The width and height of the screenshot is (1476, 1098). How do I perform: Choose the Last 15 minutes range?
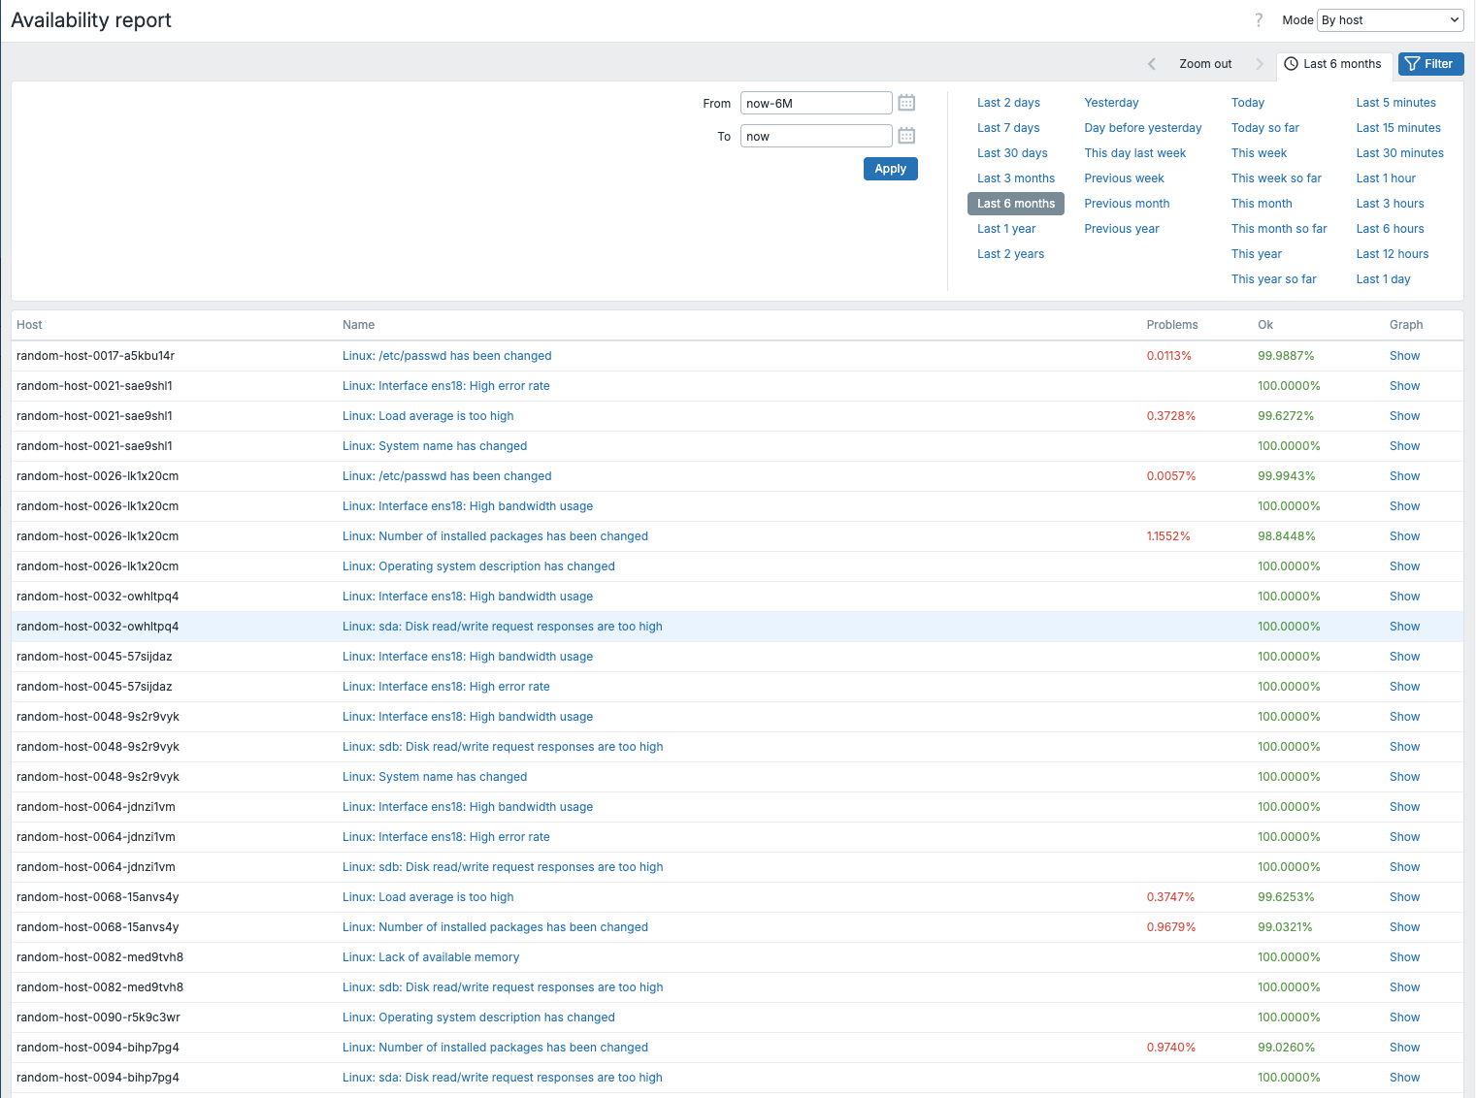pyautogui.click(x=1398, y=128)
